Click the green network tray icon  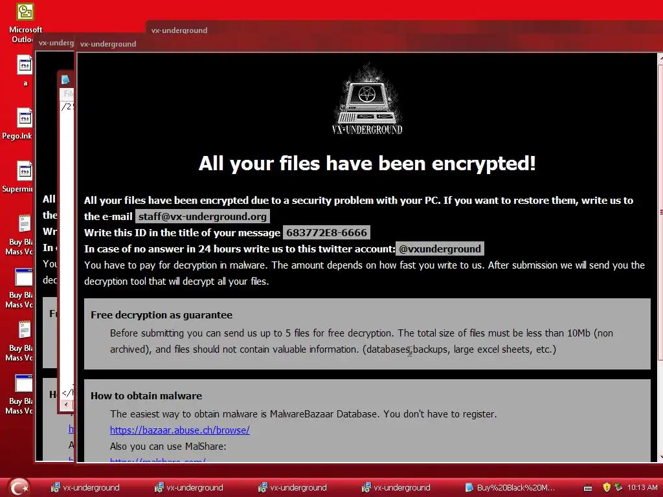(x=618, y=487)
